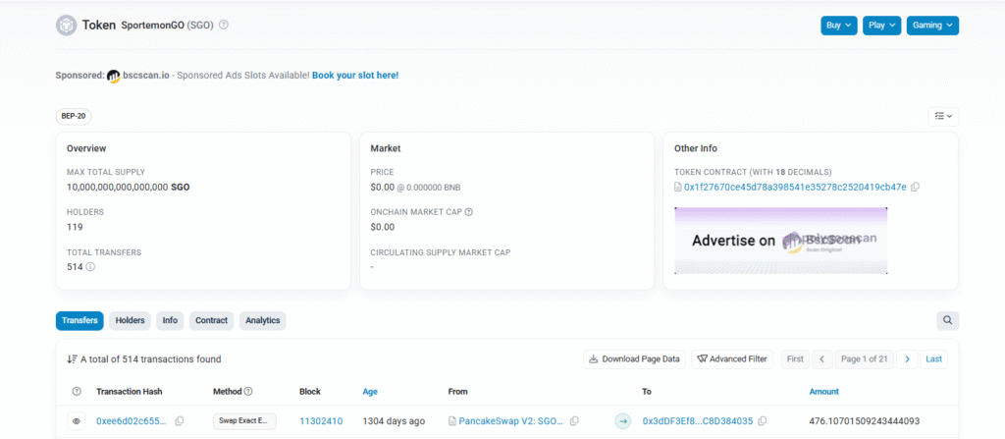Viewport: 1005px width, 439px height.
Task: Click the info icon beside Onchain Market Cap
Action: (x=468, y=211)
